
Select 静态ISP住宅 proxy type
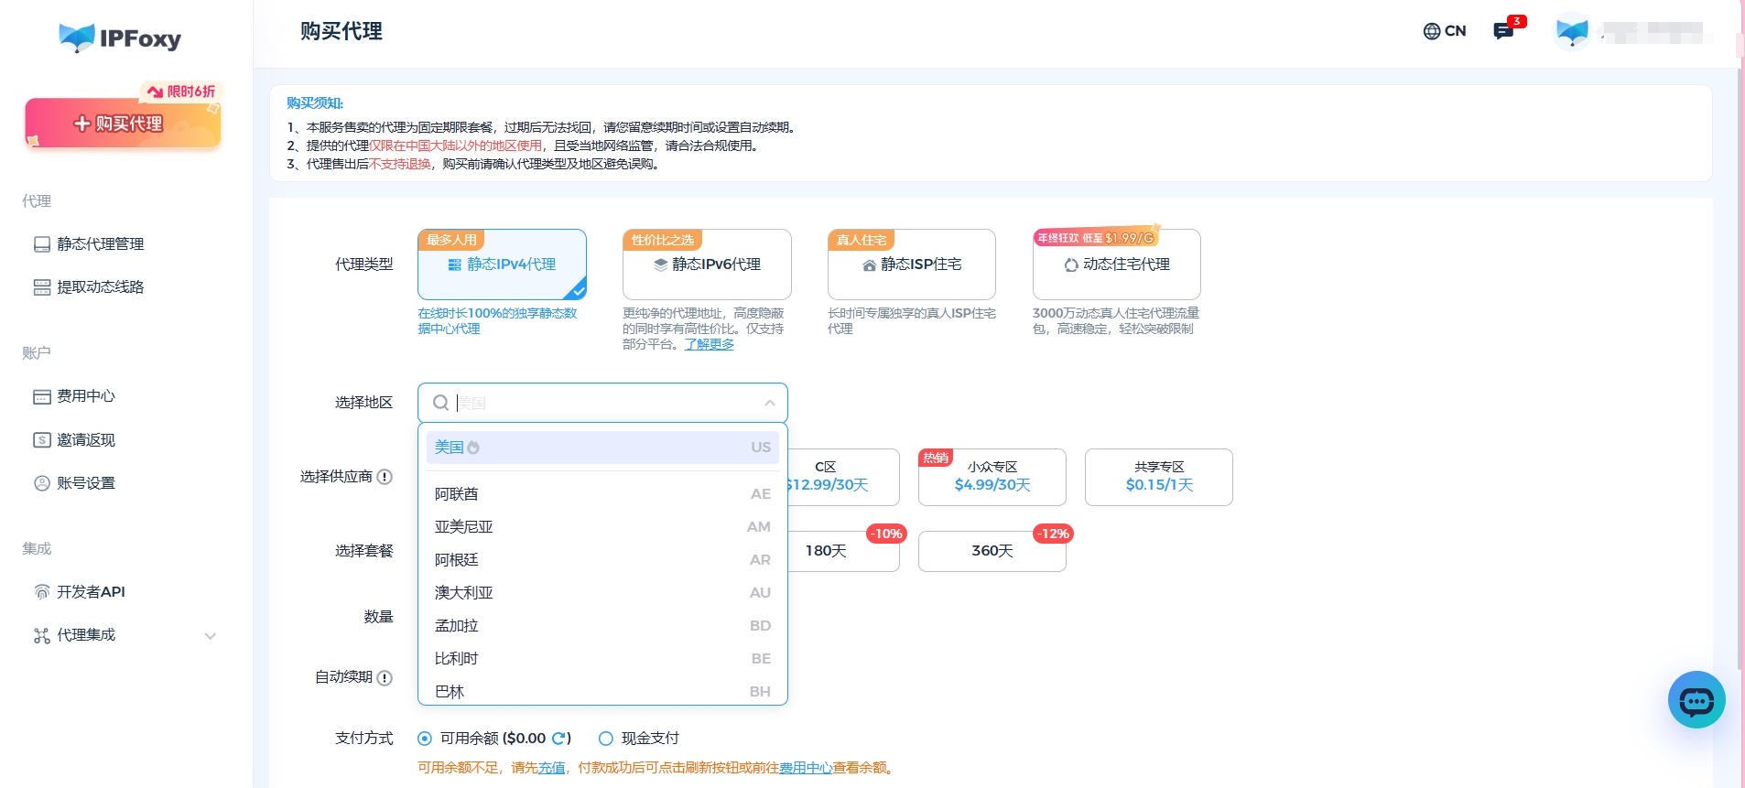[x=912, y=264]
